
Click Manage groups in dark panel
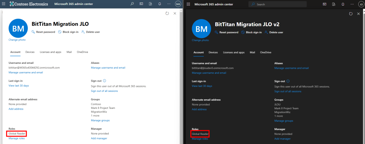pyautogui.click(x=283, y=121)
